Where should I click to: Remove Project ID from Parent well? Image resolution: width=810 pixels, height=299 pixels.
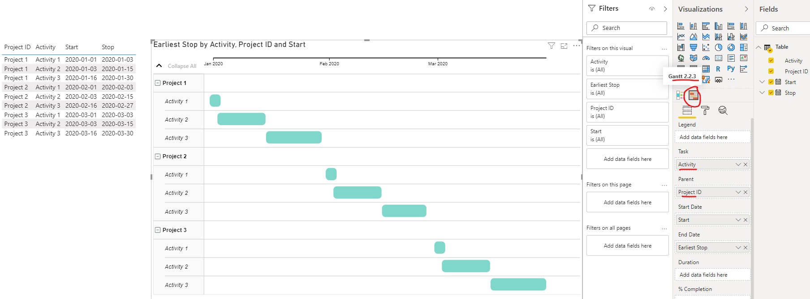745,192
